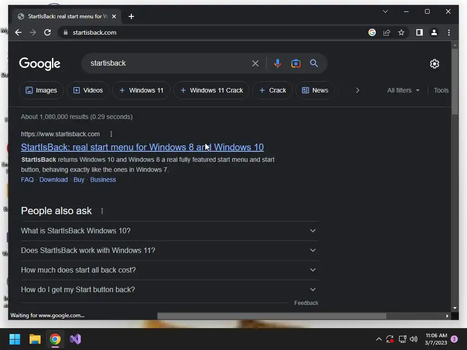Image resolution: width=467 pixels, height=350 pixels.
Task: Open the notification center badge
Action: click(x=454, y=339)
